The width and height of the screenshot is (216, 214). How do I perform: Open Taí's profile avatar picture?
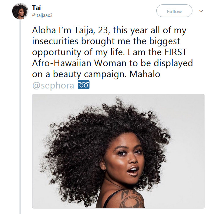click(20, 12)
